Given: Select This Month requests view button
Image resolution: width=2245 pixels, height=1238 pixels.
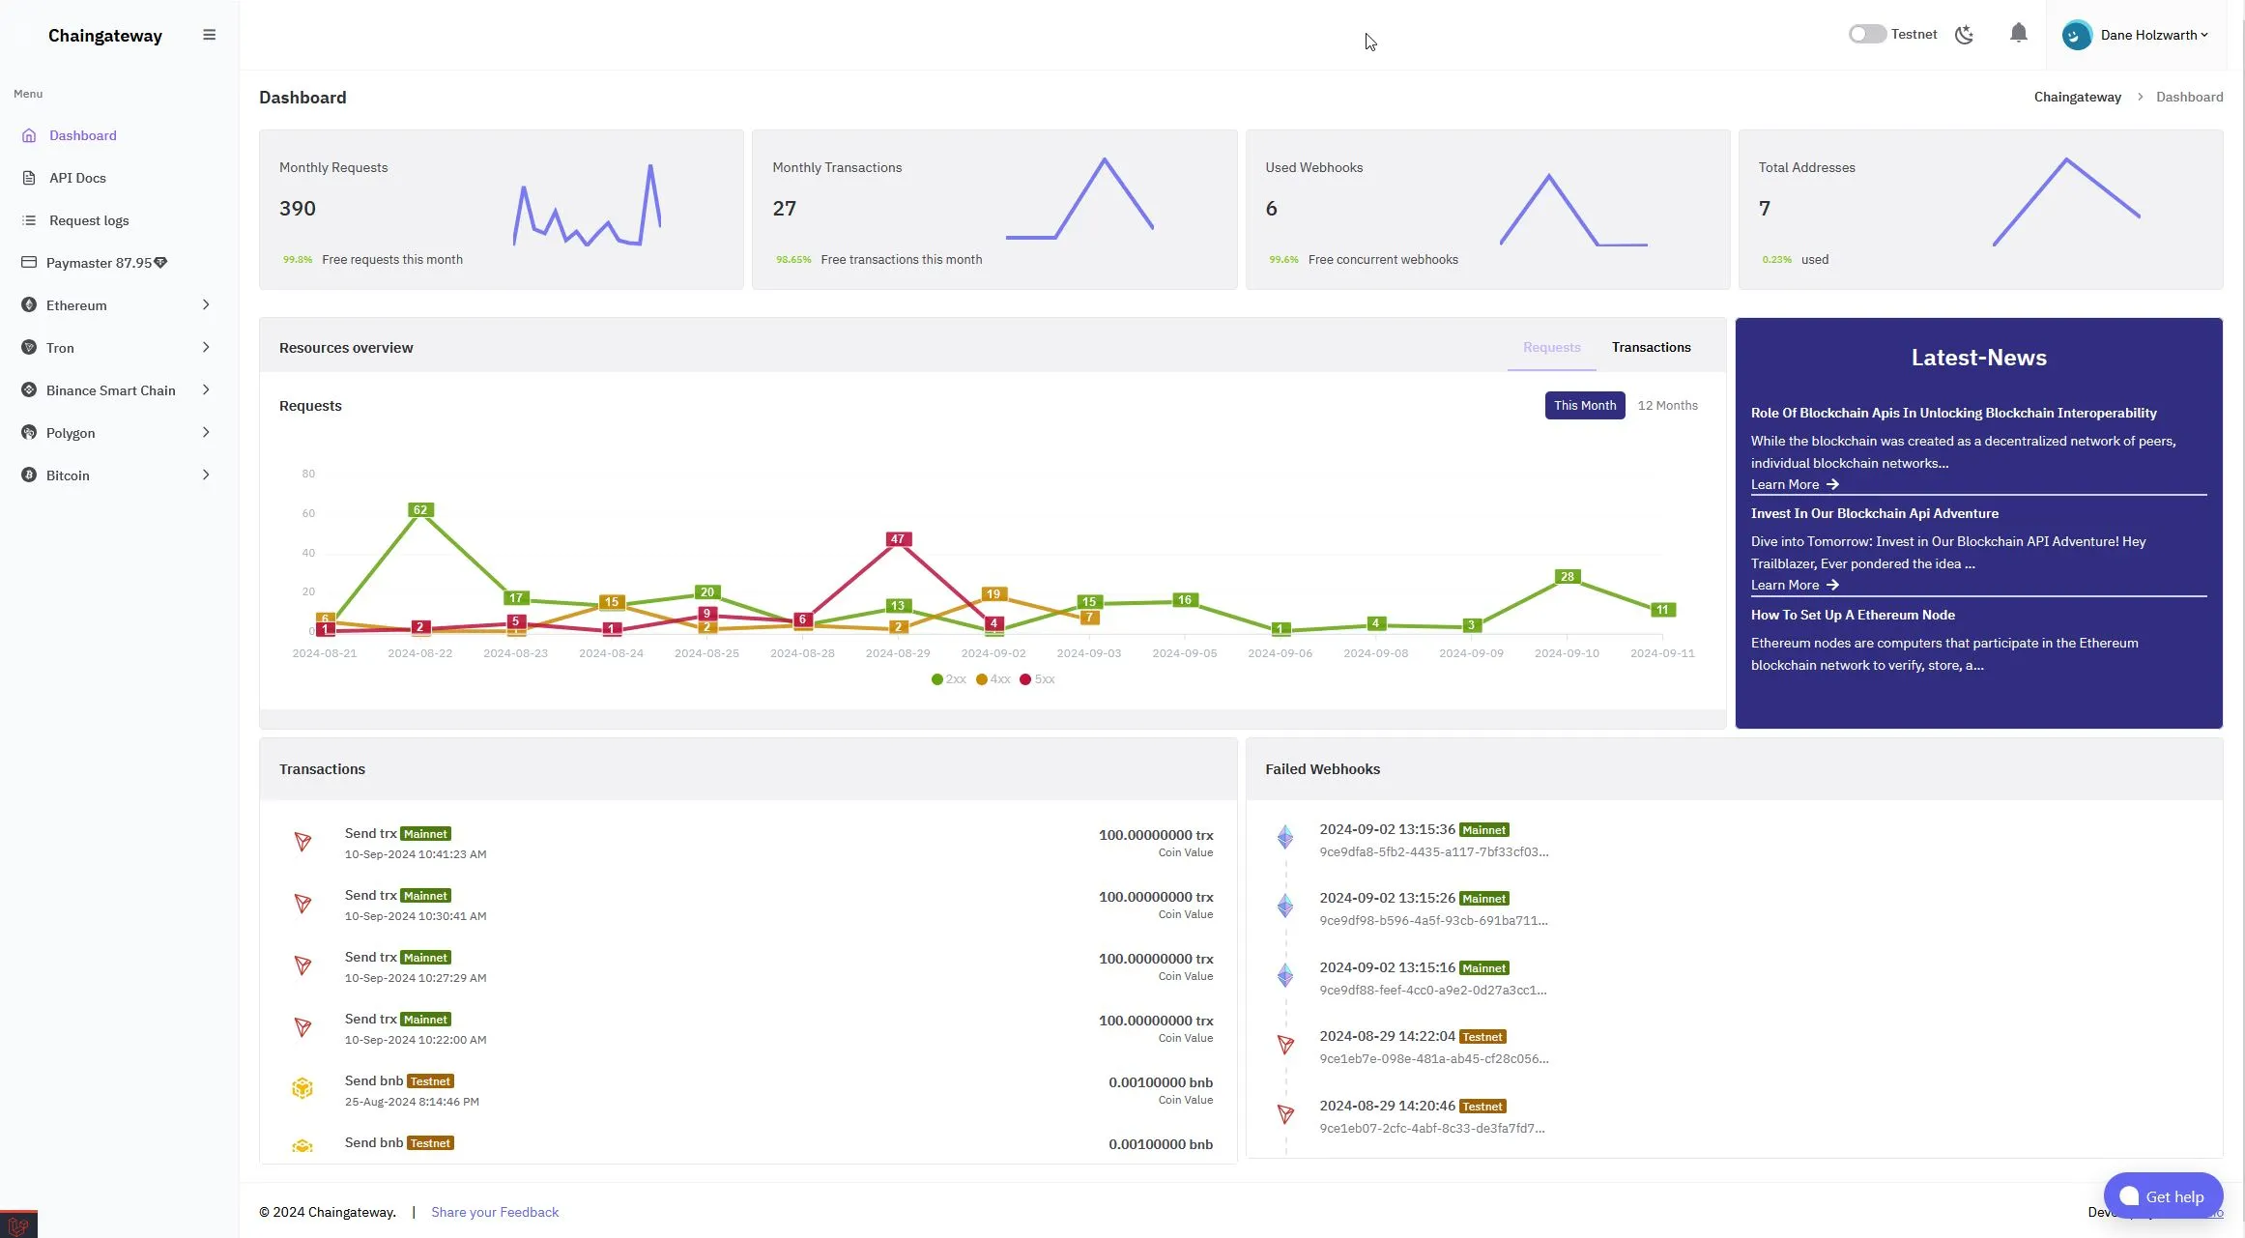Looking at the screenshot, I should coord(1584,406).
